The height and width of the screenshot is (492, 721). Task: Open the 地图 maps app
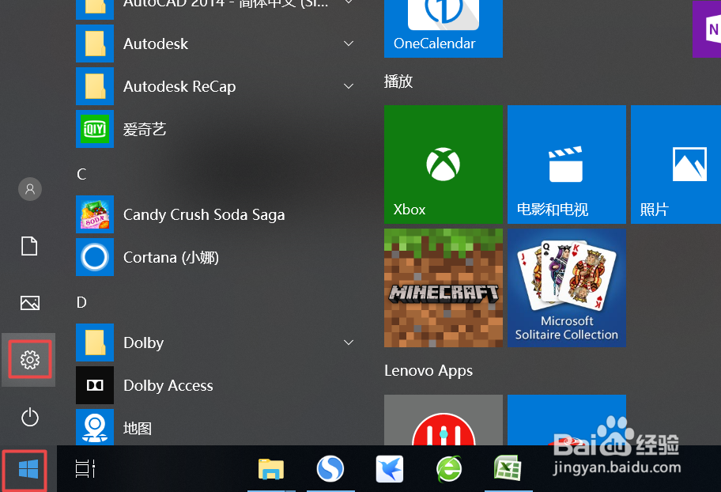point(215,426)
